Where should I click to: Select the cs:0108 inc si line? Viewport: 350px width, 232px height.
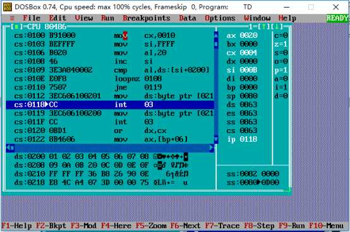pos(110,61)
